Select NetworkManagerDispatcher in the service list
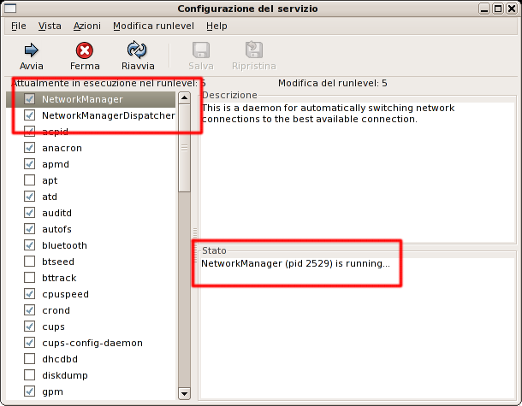The height and width of the screenshot is (406, 522). coord(108,115)
